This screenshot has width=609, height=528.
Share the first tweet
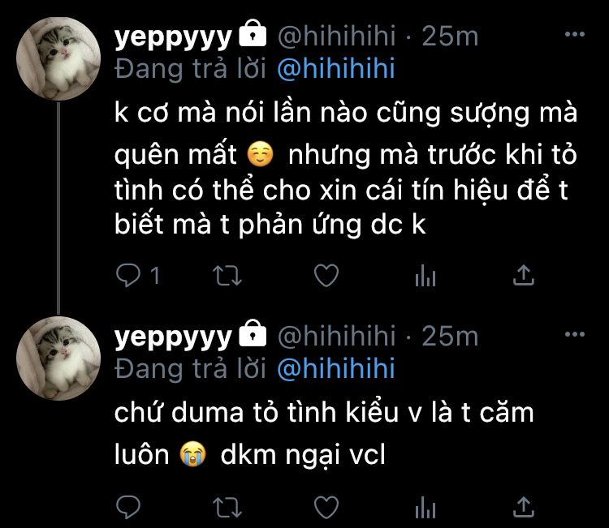(x=524, y=275)
